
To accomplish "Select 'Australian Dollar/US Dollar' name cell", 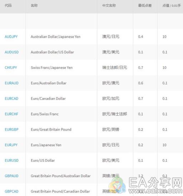I will point(52,52).
